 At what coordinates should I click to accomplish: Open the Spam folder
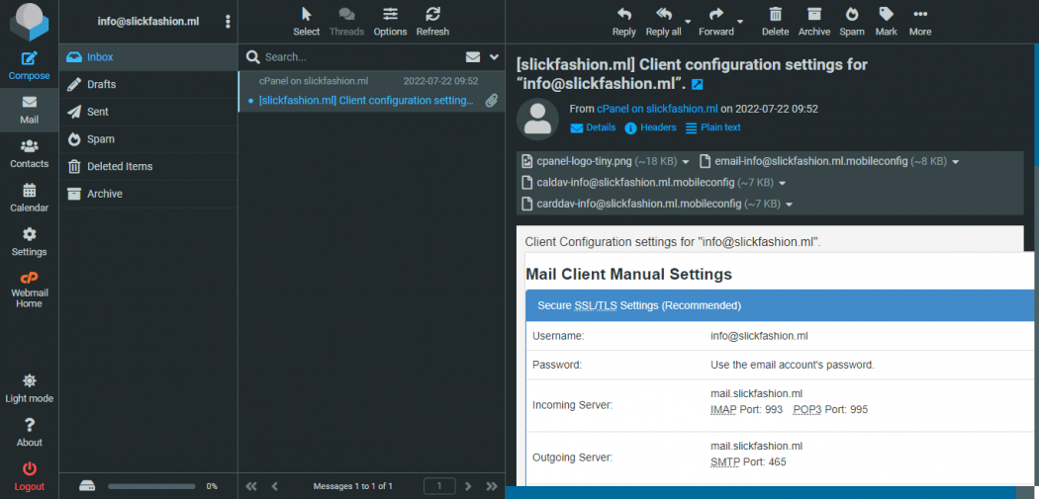coord(148,139)
